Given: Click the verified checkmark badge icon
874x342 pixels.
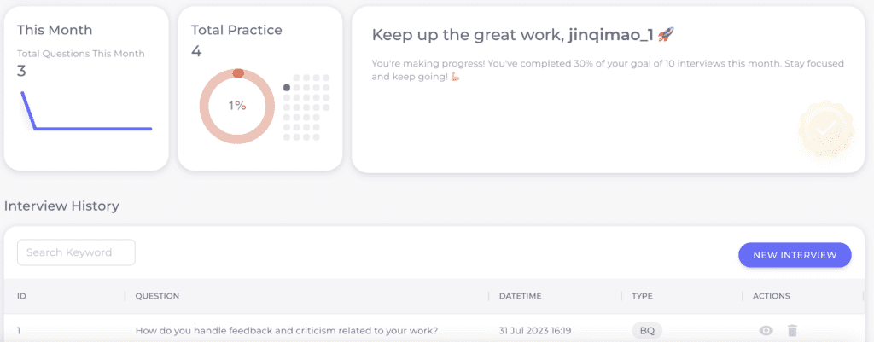Looking at the screenshot, I should (825, 130).
